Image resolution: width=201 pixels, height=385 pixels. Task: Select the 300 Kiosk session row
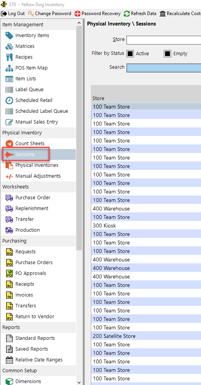[x=146, y=226]
